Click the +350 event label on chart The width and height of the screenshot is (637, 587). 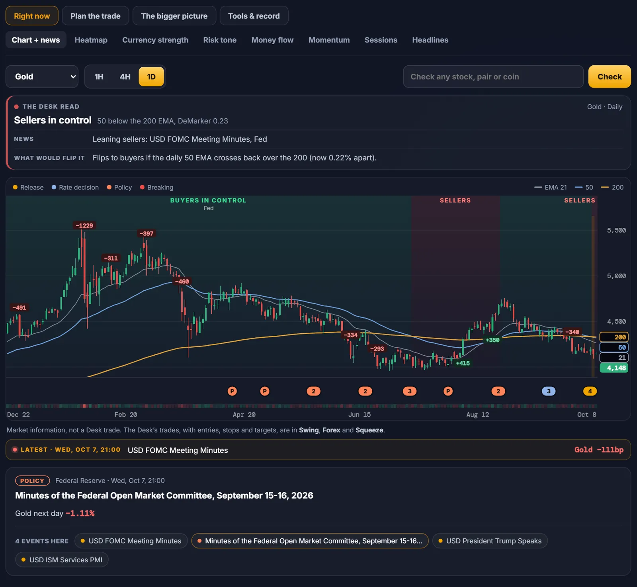click(x=492, y=340)
